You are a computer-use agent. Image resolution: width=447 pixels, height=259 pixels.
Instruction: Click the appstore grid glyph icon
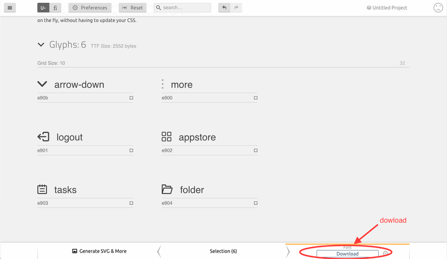[x=166, y=137]
